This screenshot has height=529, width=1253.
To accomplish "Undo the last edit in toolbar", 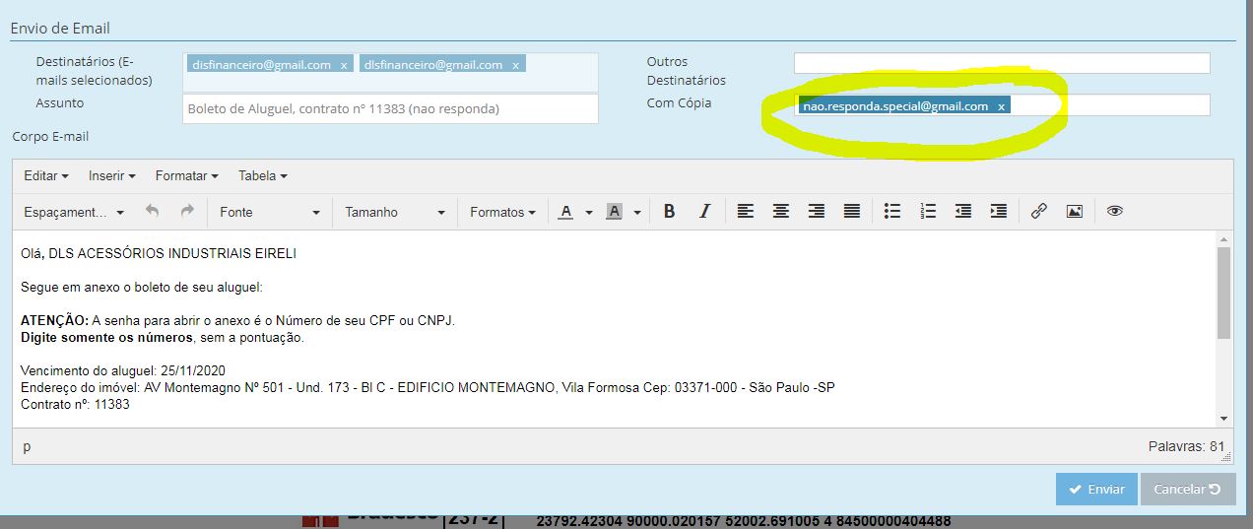I will click(152, 211).
